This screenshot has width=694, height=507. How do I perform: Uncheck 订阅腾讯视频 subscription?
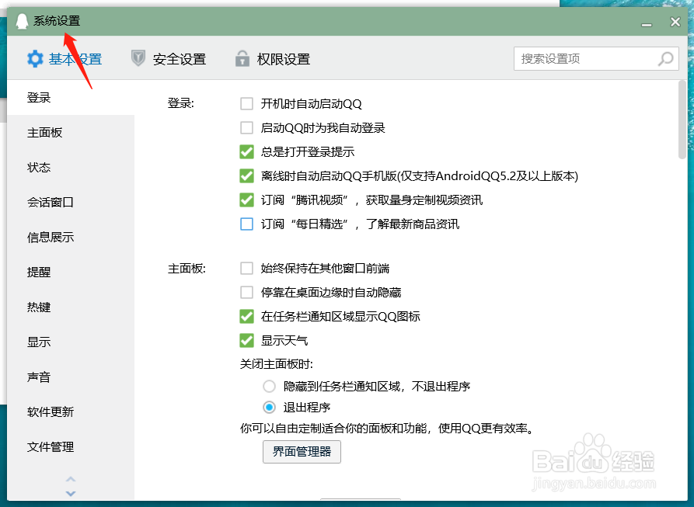click(246, 200)
